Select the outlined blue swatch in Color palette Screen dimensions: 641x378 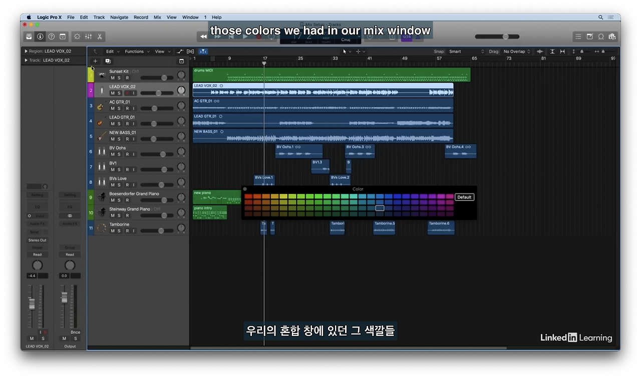pos(380,208)
